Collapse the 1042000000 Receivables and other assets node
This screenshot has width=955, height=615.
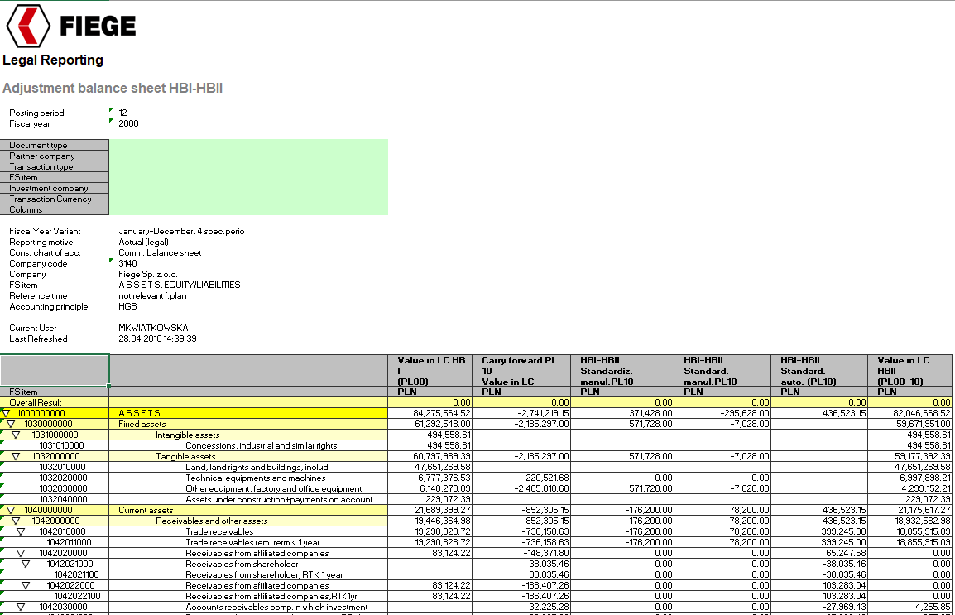[x=16, y=521]
